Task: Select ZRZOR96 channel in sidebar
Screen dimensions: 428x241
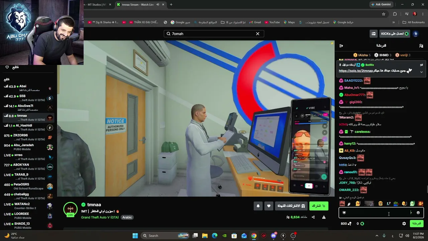Action: point(28,137)
